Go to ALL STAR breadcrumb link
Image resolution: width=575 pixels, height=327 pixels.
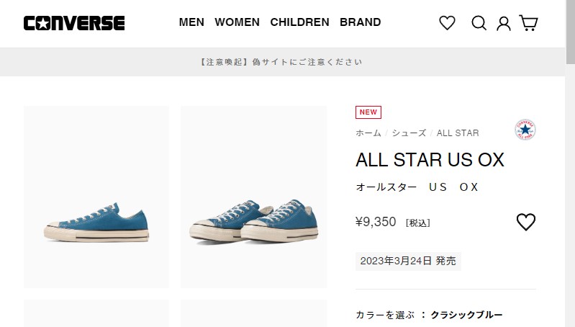pos(458,133)
